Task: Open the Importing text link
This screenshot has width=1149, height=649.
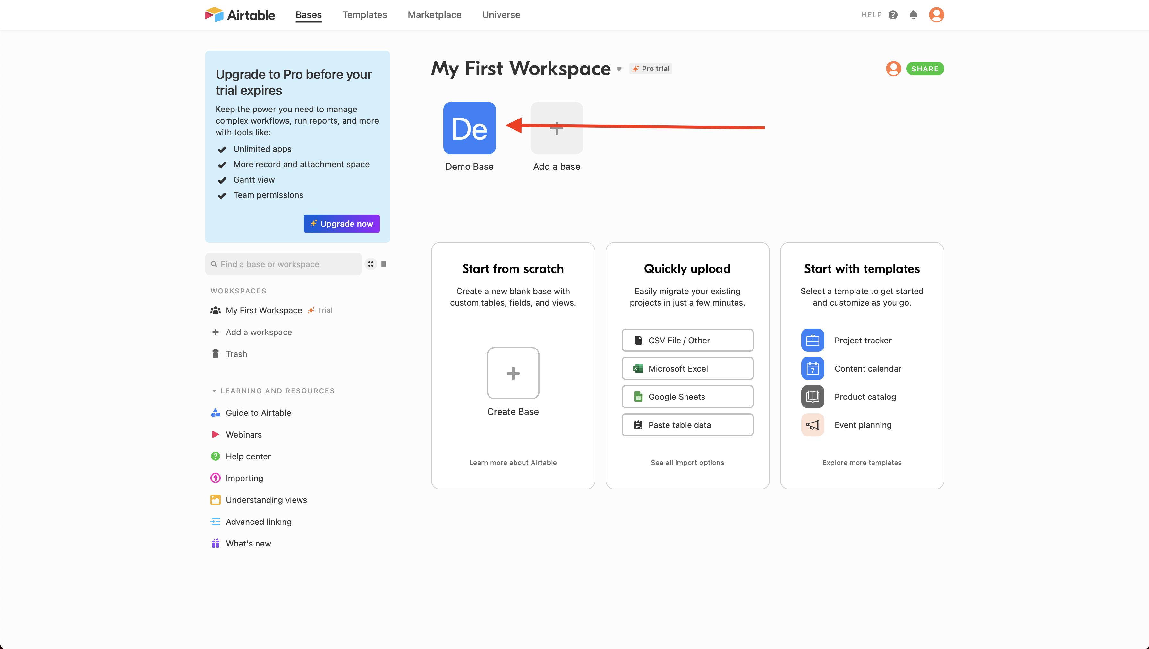Action: click(x=244, y=478)
